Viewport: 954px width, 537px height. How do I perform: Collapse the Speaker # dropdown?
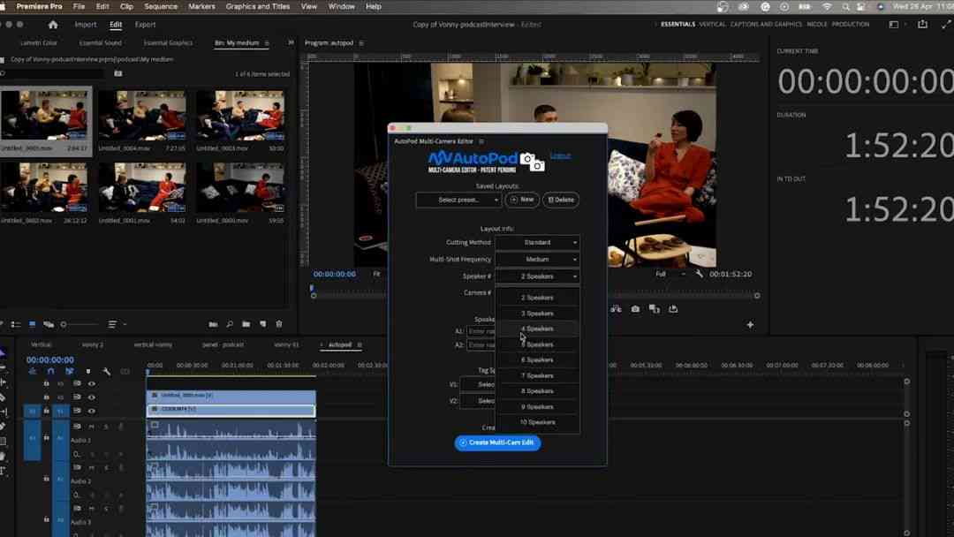(537, 276)
